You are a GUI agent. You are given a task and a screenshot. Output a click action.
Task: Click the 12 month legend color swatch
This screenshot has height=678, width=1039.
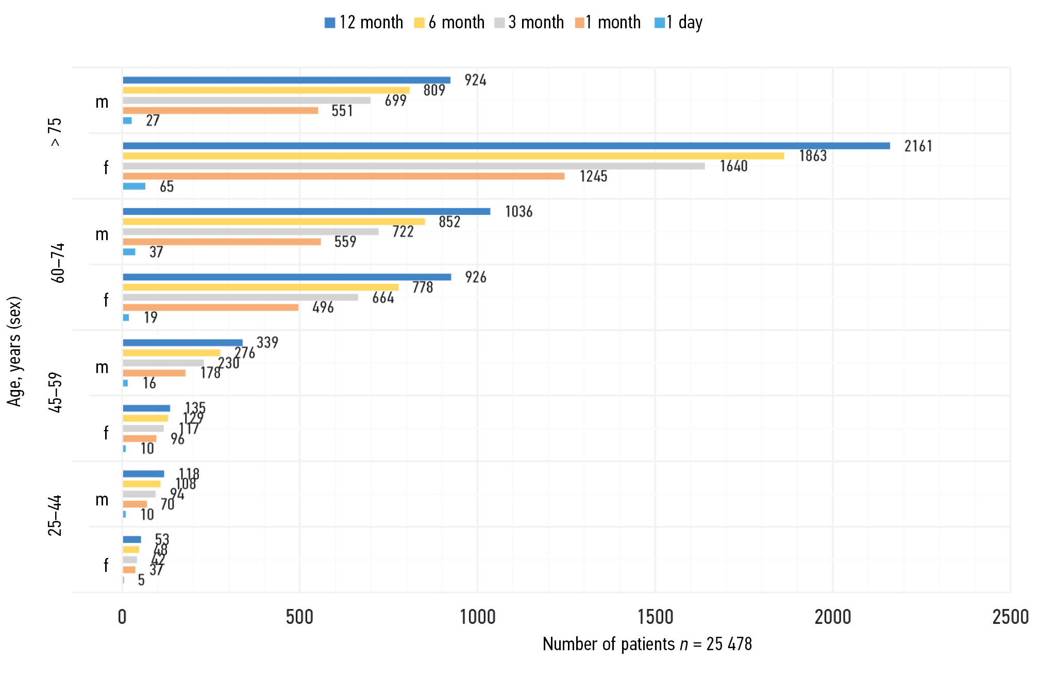coord(330,23)
